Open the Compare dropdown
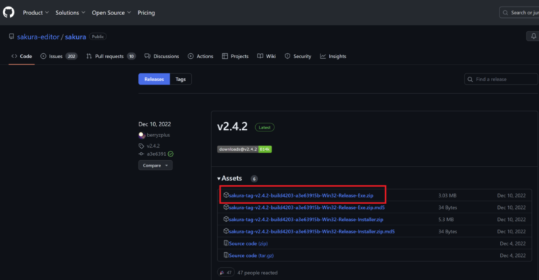The image size is (539, 280). point(155,165)
